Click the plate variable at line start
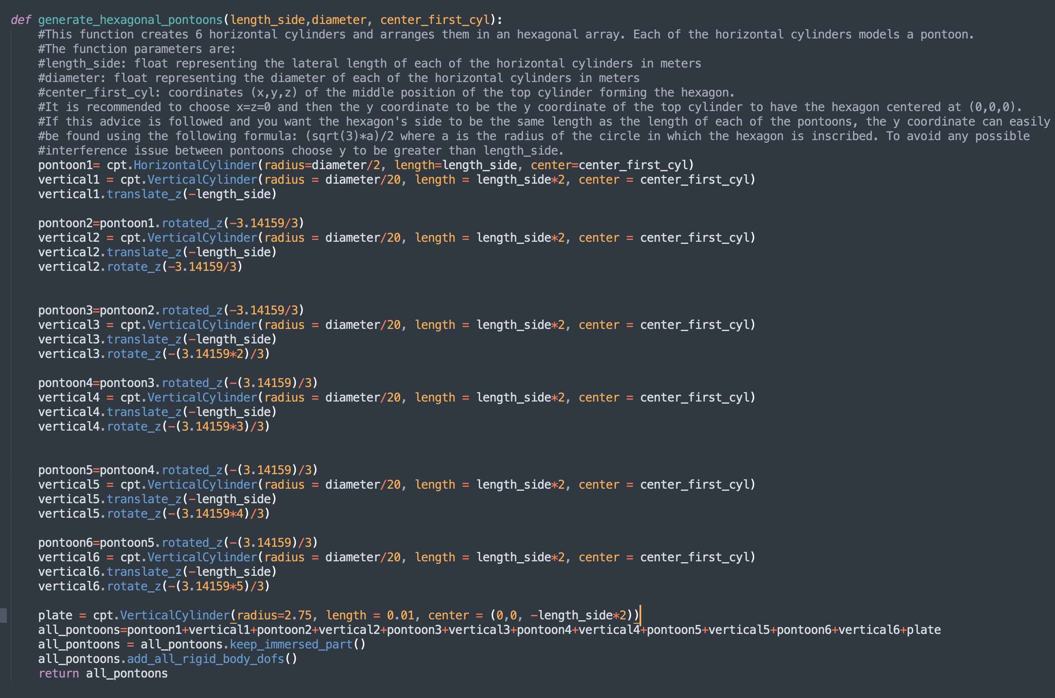The height and width of the screenshot is (698, 1055). [55, 615]
